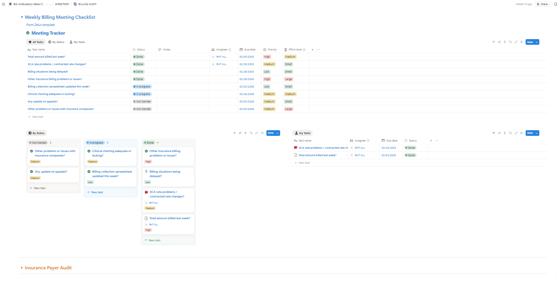Open the home icon in the breadcrumb
Viewport: 557px width, 281px height.
tap(10, 4)
